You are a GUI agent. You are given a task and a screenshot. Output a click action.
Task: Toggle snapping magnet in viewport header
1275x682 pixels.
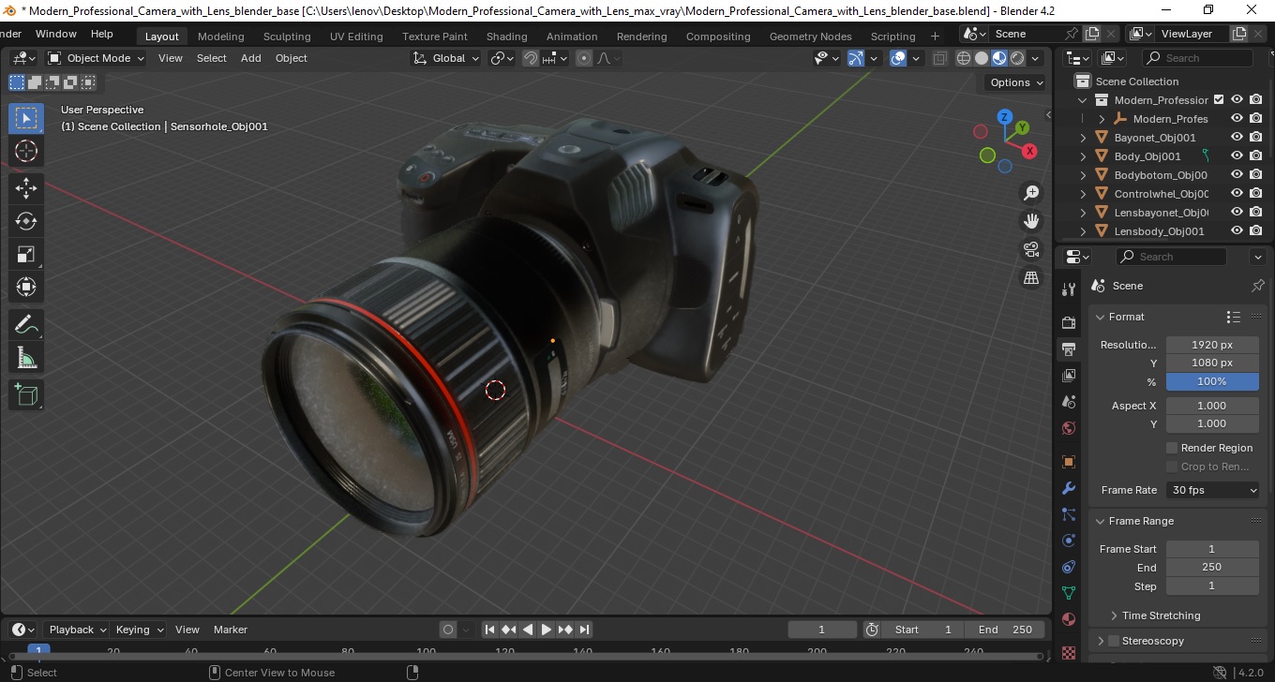tap(531, 58)
